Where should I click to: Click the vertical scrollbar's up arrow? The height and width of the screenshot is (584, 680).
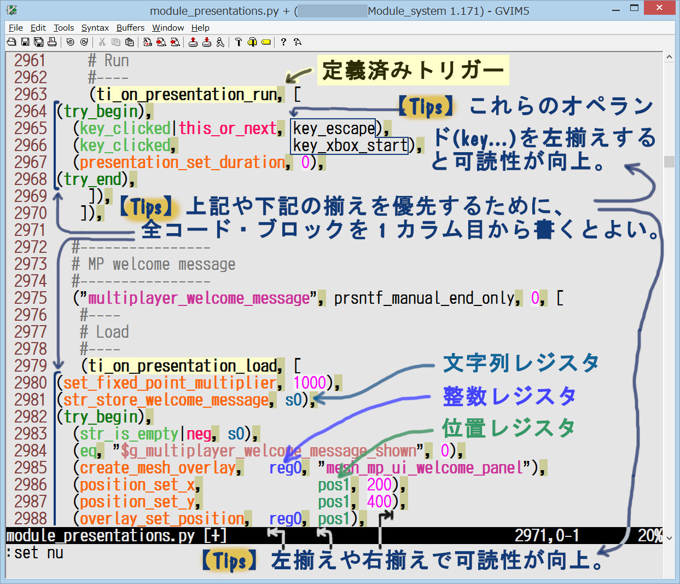pyautogui.click(x=669, y=57)
